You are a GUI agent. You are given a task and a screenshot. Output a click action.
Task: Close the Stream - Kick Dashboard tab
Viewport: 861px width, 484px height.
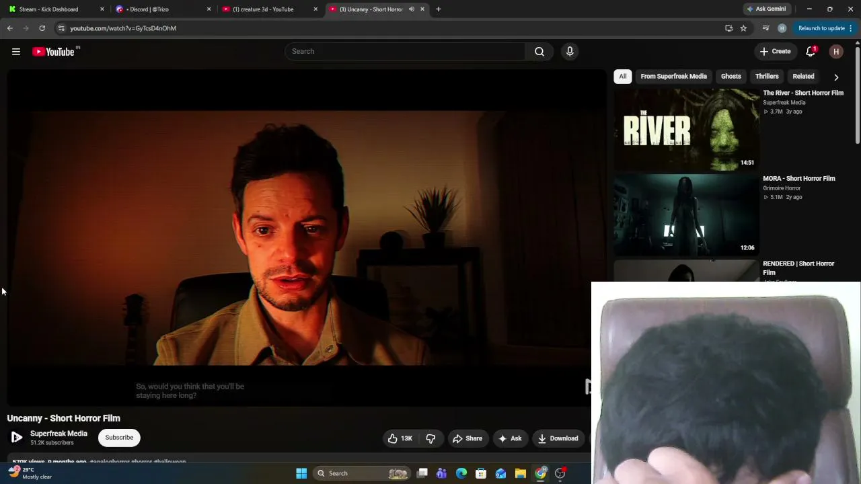tap(102, 9)
